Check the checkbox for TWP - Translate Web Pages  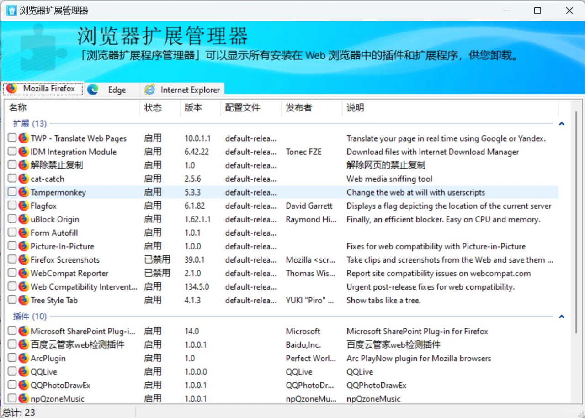click(11, 138)
